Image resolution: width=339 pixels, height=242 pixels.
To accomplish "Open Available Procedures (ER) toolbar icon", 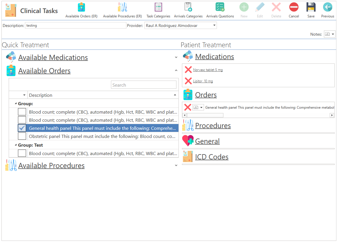I will [x=122, y=8].
